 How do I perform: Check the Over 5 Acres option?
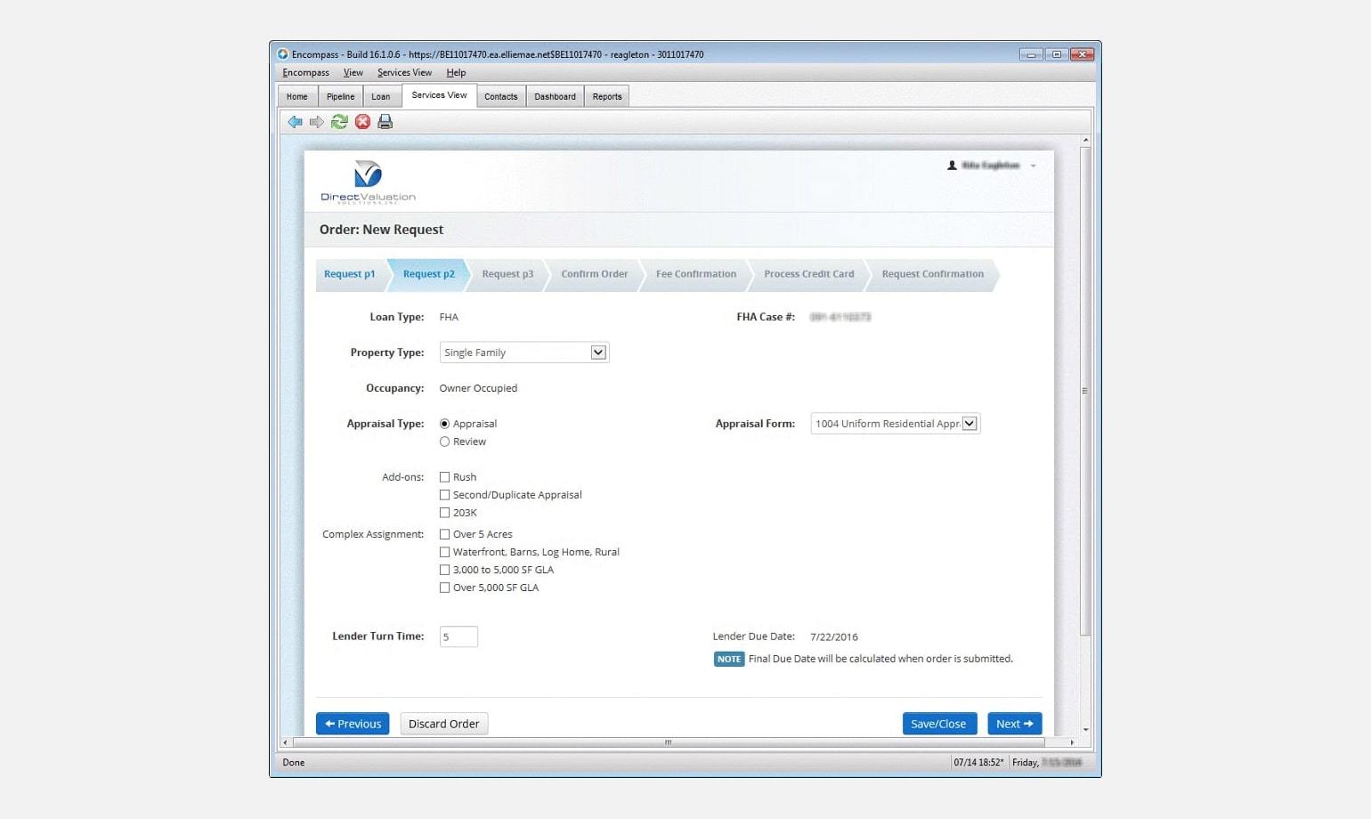[x=444, y=534]
